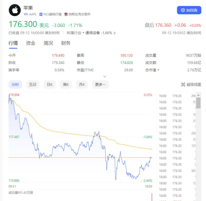The width and height of the screenshot is (206, 201).
Task: Click the after-hours price 176.360
Action: [x=163, y=25]
